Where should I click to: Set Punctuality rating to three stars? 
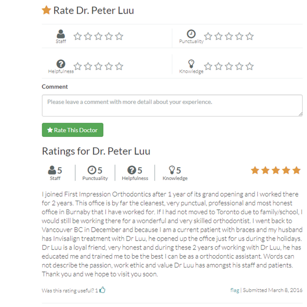coord(229,36)
